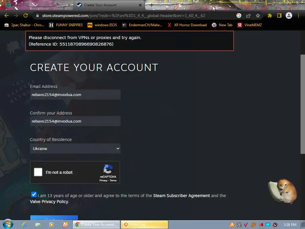Screen dimensions: 305x229
Task: Open the Chrome three-dot menu
Action: coord(298,16)
